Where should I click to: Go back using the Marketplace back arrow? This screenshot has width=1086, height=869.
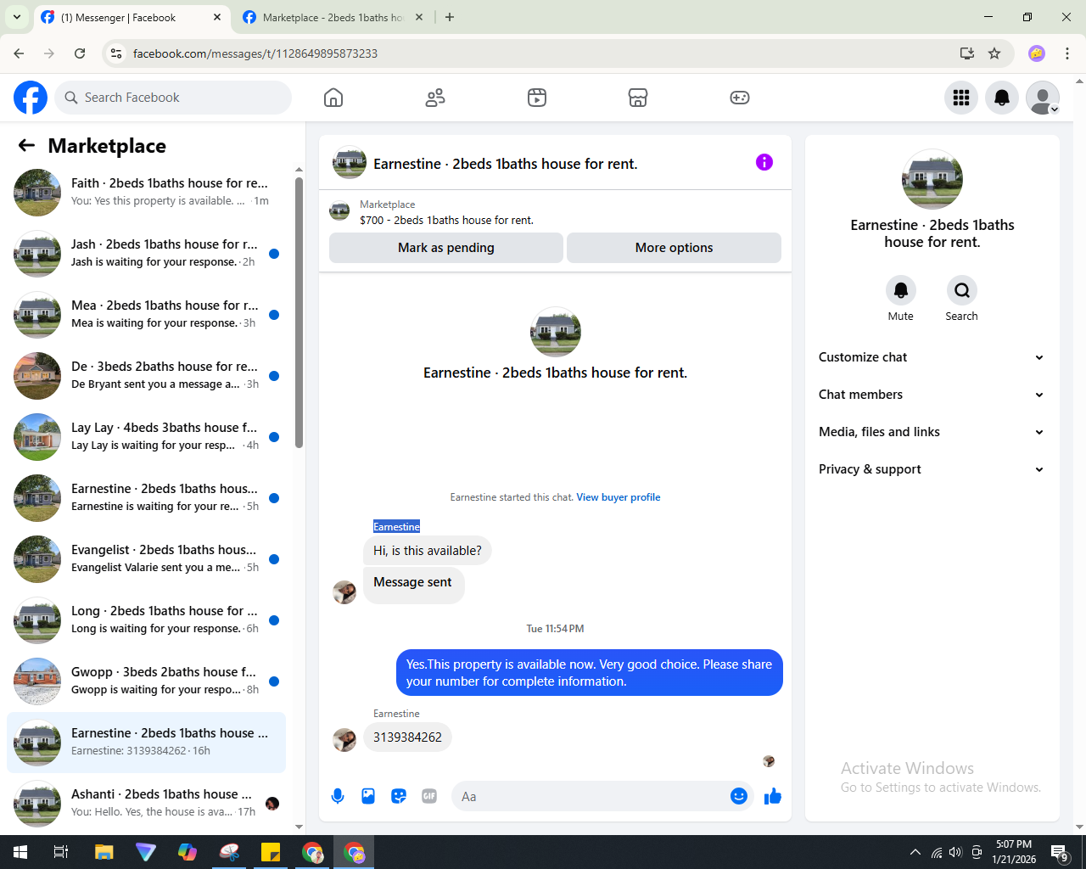point(26,145)
